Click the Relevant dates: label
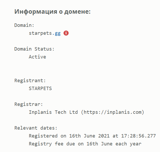Screen dimensions: 160x152 [x=36, y=128]
